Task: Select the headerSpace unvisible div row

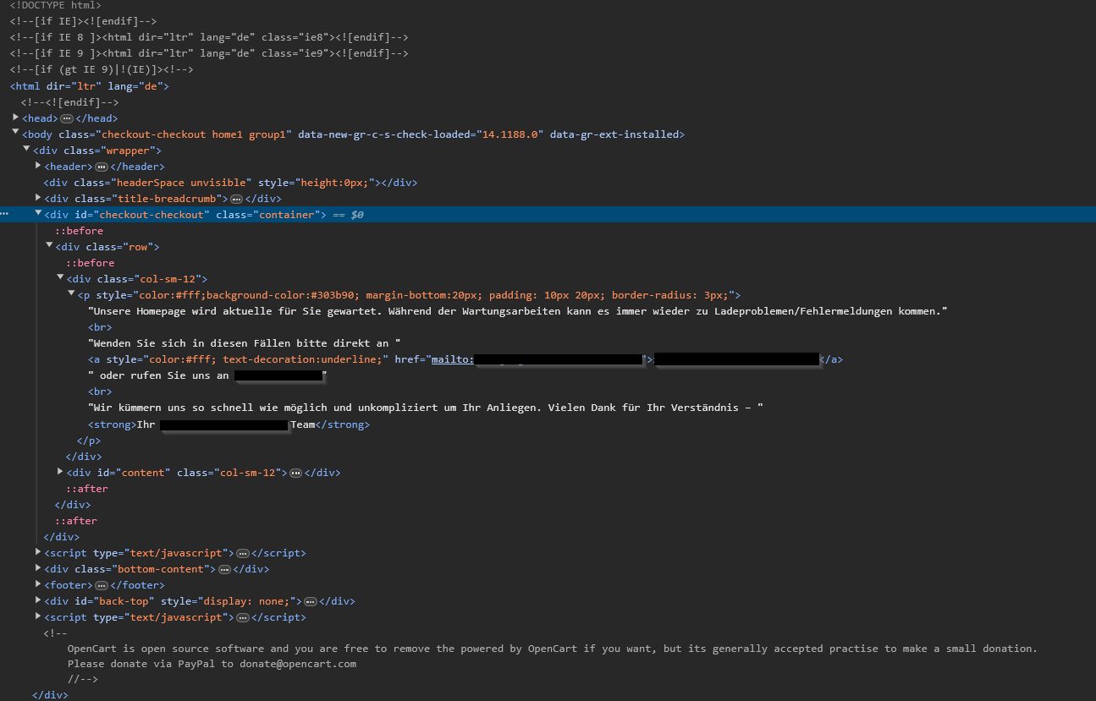Action: pos(230,182)
